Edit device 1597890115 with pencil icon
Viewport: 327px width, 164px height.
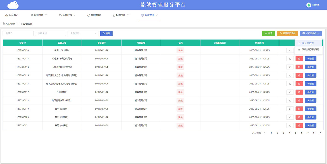pyautogui.click(x=290, y=75)
